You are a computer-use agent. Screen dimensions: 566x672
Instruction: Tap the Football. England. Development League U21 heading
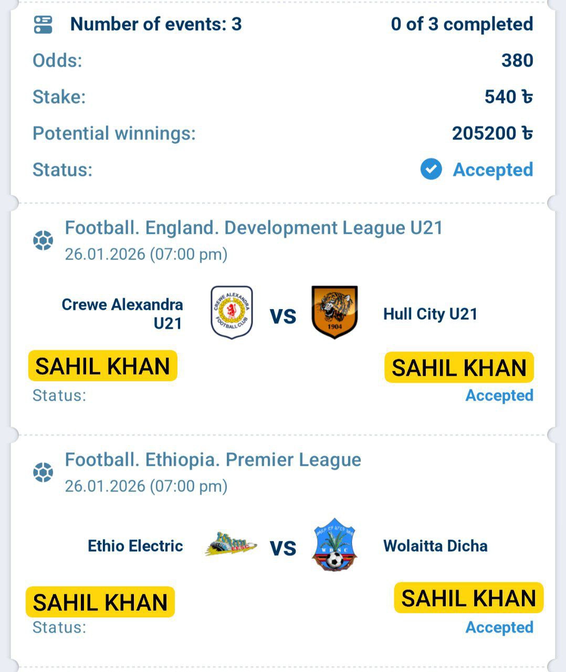tap(254, 228)
